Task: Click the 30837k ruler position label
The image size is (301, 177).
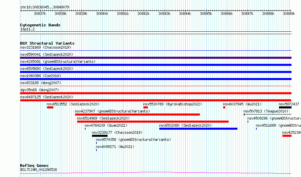Action: 40,14
